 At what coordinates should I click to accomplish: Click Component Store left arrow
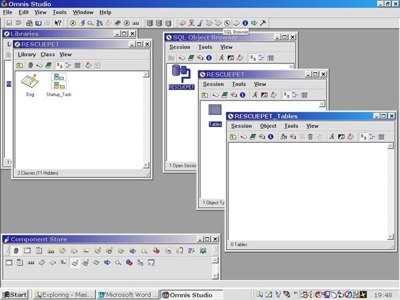click(x=7, y=251)
